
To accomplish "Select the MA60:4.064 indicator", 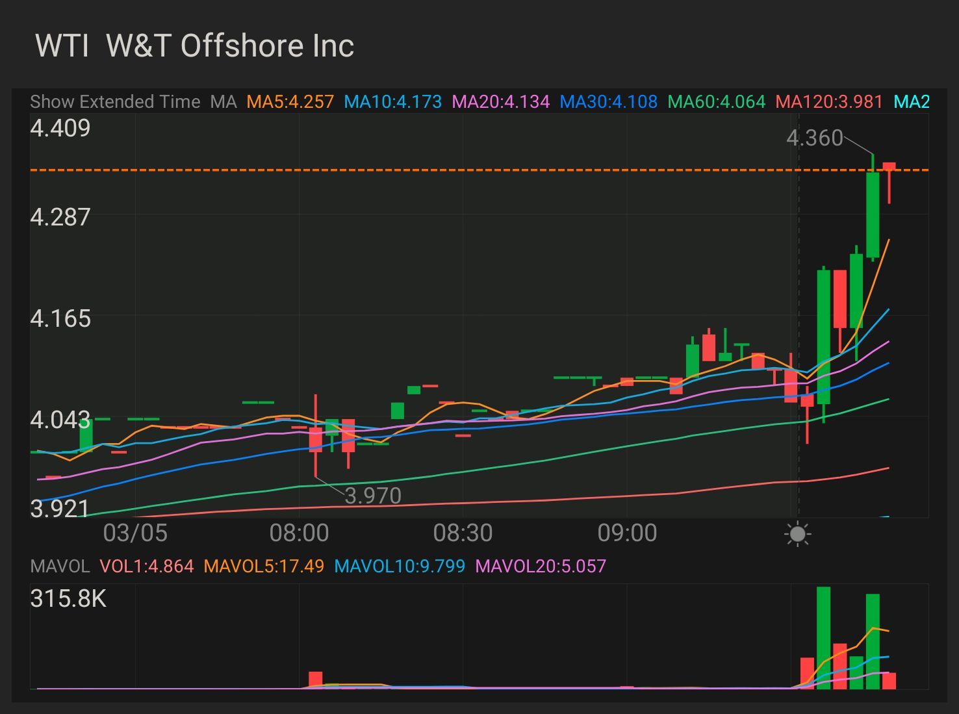I will pyautogui.click(x=717, y=102).
